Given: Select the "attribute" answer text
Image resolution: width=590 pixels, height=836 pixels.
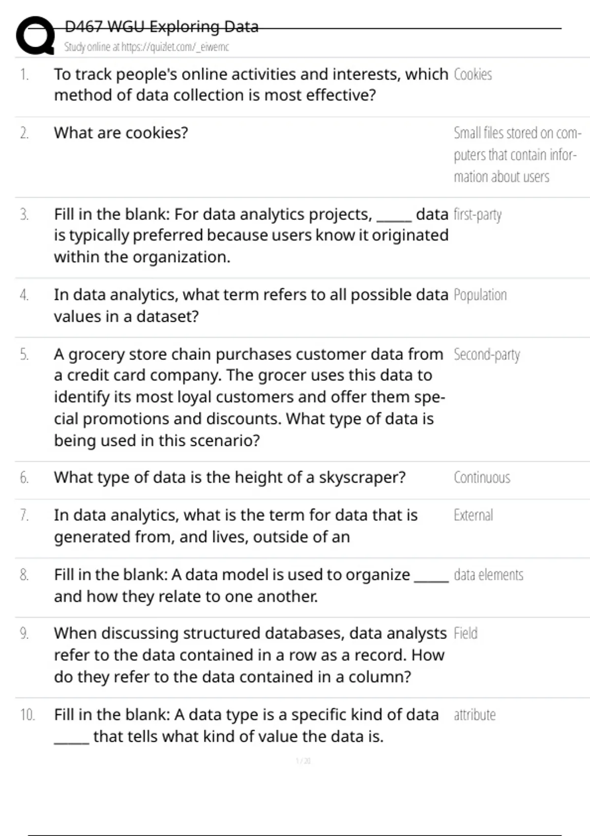Looking at the screenshot, I should click(x=474, y=715).
